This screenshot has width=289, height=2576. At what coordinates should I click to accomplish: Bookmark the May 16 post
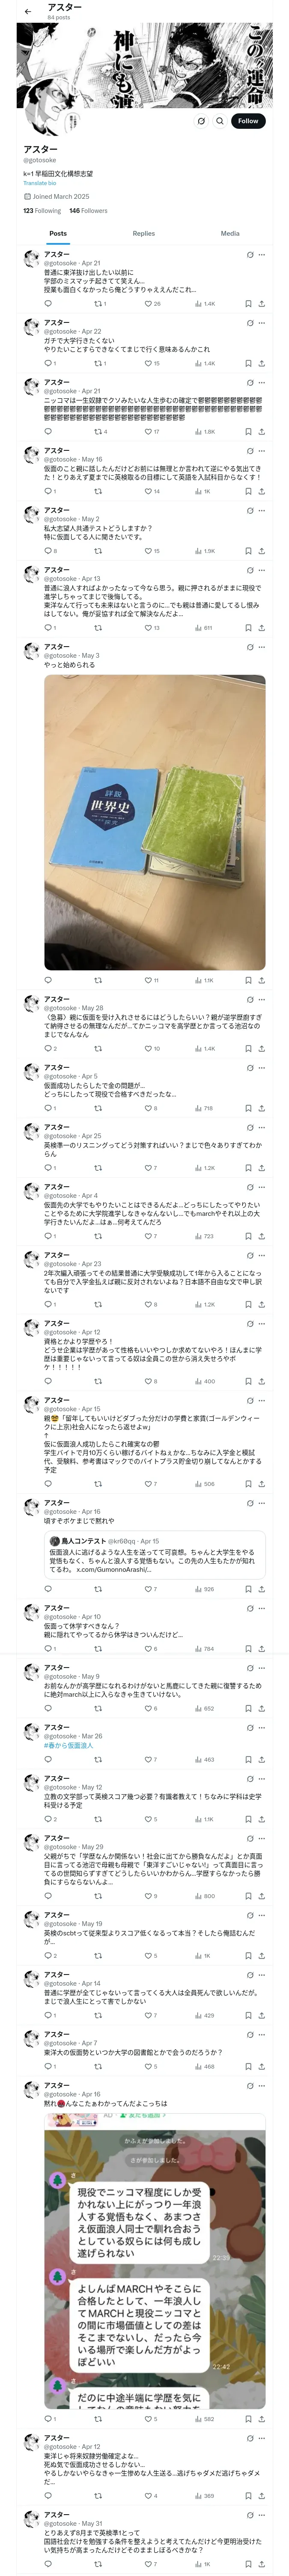pos(248,491)
